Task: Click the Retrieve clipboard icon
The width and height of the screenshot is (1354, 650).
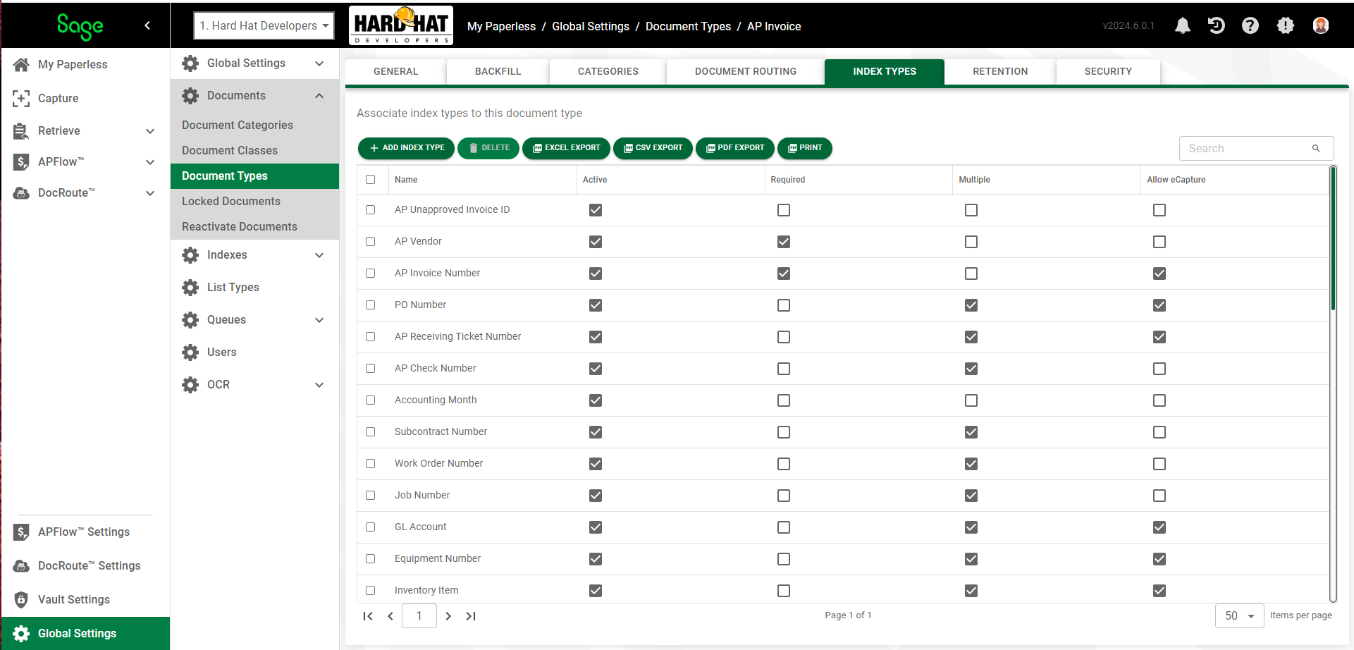Action: pyautogui.click(x=21, y=131)
